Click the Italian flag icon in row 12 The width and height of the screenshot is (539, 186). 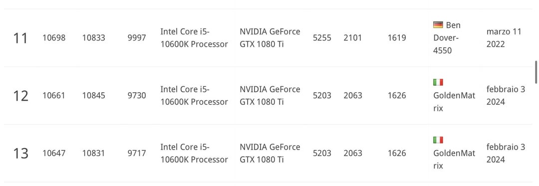(438, 82)
